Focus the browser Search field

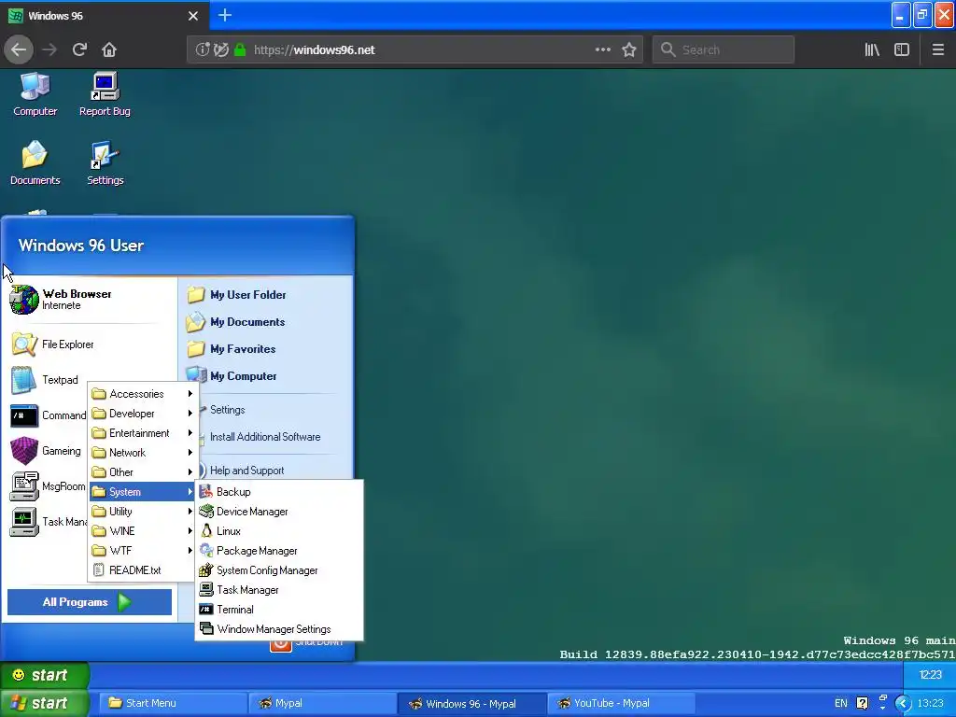point(724,50)
